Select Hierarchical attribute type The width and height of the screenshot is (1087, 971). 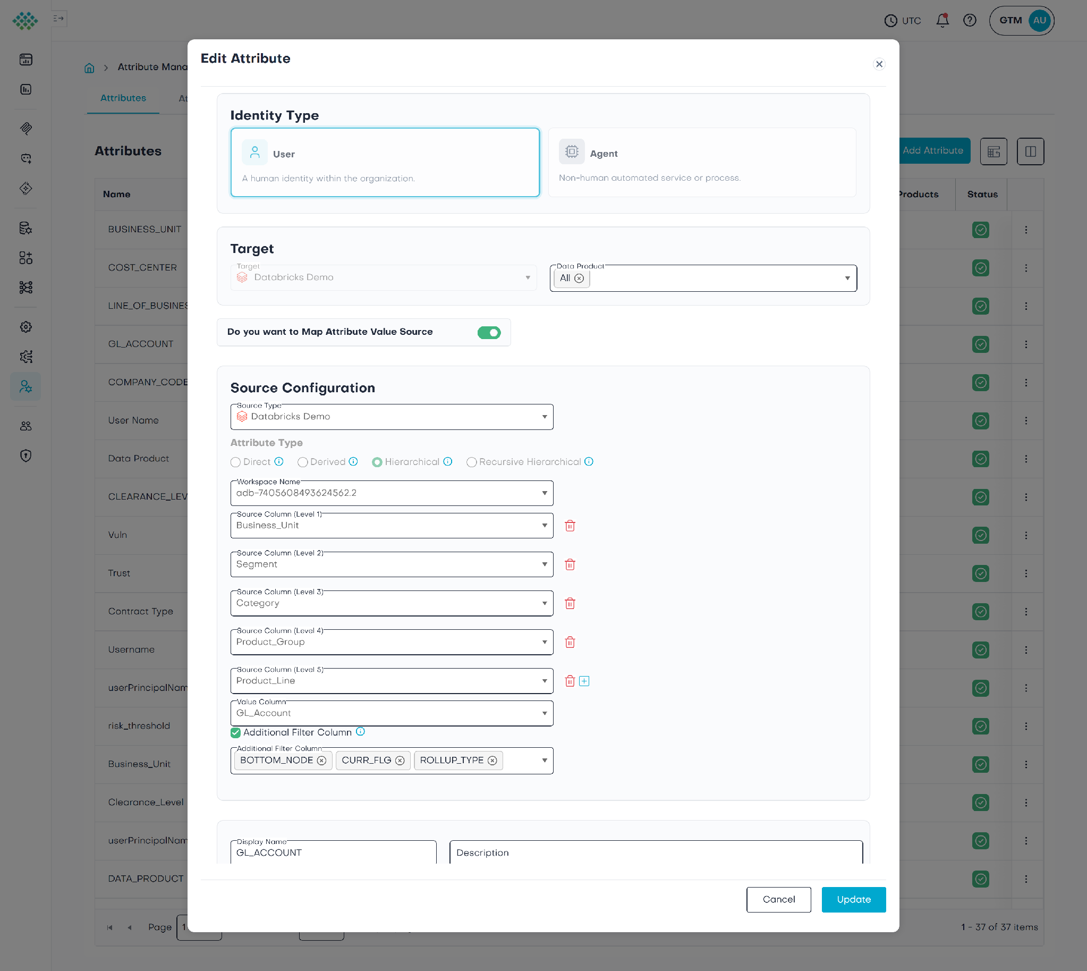(377, 462)
